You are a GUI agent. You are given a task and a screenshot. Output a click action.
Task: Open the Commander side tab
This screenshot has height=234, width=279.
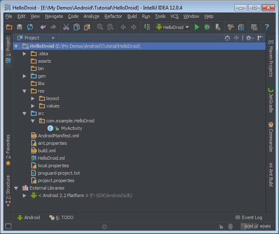pyautogui.click(x=271, y=137)
